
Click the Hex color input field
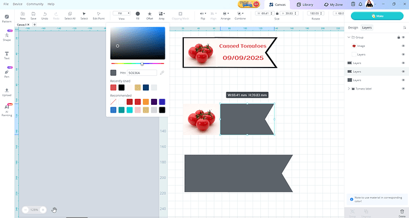[142, 73]
